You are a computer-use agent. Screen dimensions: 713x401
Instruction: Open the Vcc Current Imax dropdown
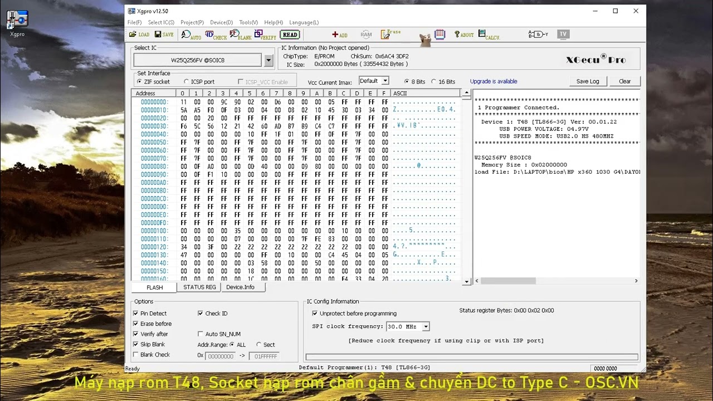point(385,81)
